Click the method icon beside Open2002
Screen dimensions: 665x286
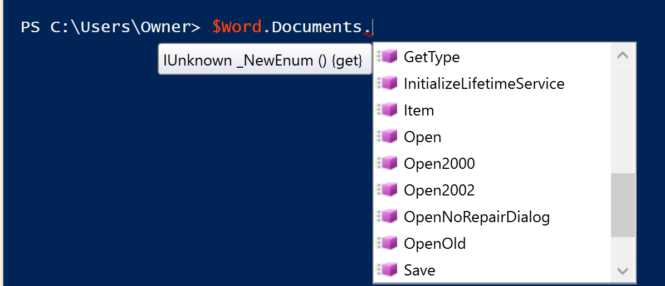tap(387, 190)
